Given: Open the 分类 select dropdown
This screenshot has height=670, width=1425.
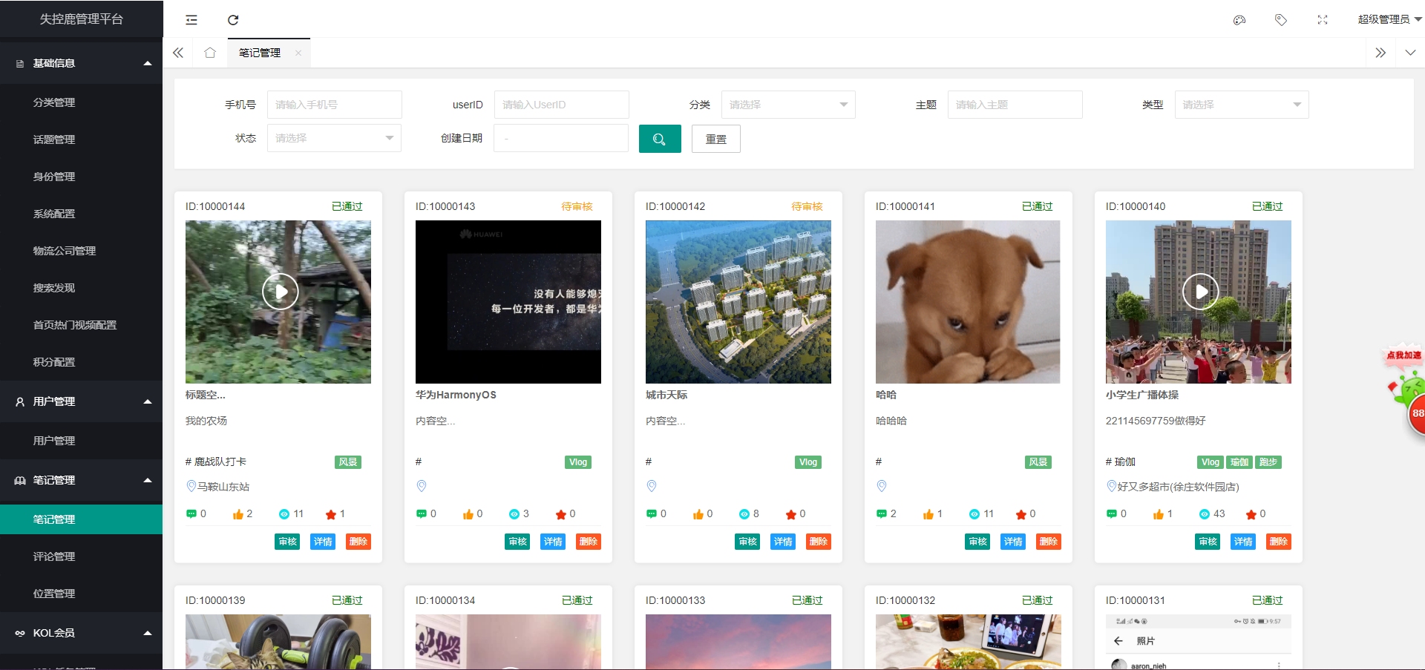Looking at the screenshot, I should [788, 105].
